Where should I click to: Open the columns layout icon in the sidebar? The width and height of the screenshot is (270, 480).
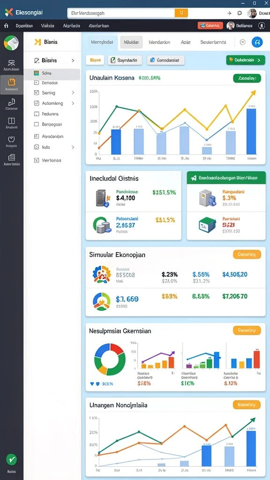[12, 120]
